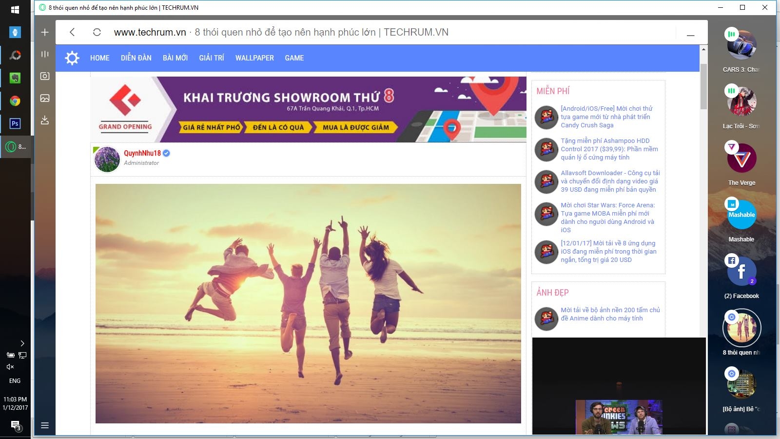Open the Star Wars: Force Arena article
The height and width of the screenshot is (439, 780).
[608, 218]
